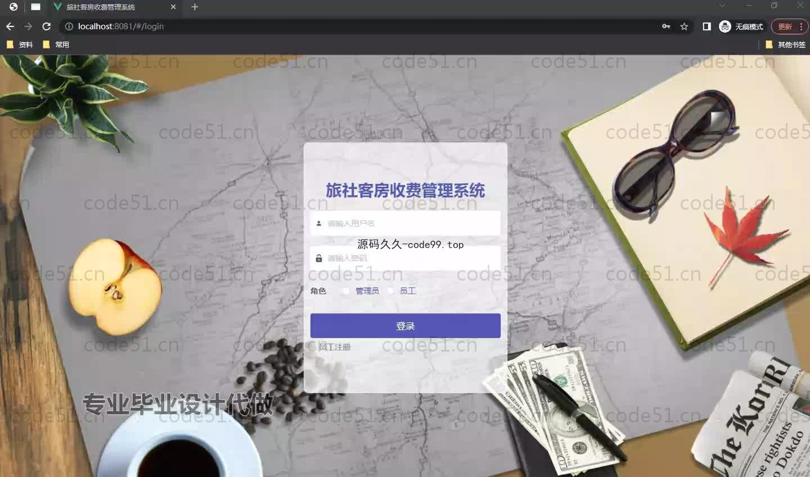Go back with the browser back arrow
This screenshot has height=477, width=810.
coord(10,26)
